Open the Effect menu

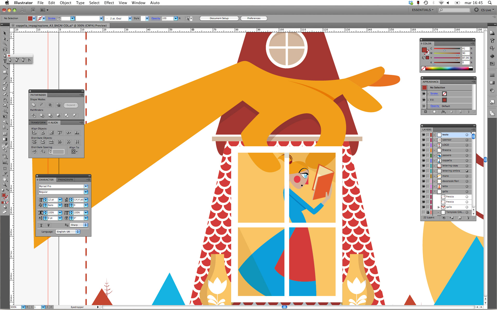(109, 3)
